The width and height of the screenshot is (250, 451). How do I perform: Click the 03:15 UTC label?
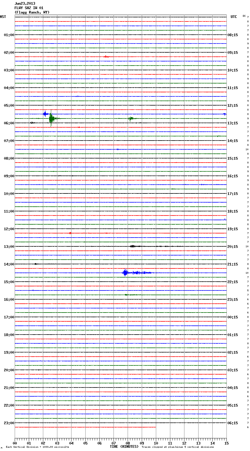coord(233,370)
